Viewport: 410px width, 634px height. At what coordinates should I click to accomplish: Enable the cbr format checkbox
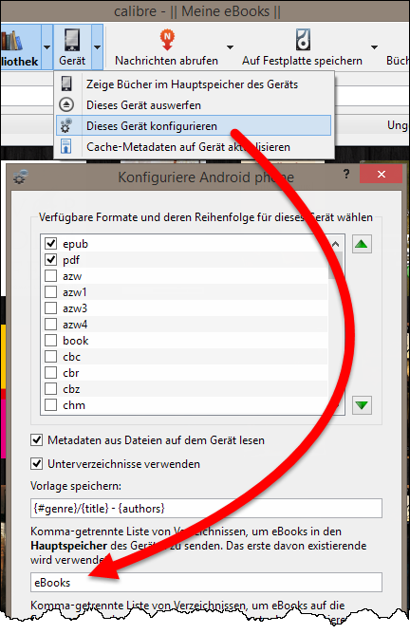pyautogui.click(x=50, y=373)
